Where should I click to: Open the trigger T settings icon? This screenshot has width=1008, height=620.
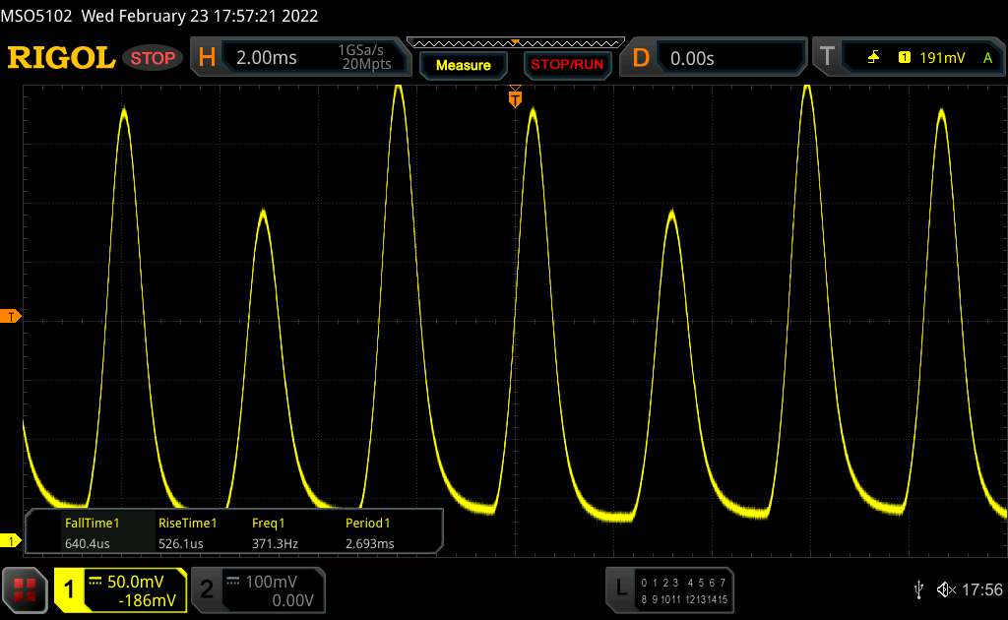[825, 58]
